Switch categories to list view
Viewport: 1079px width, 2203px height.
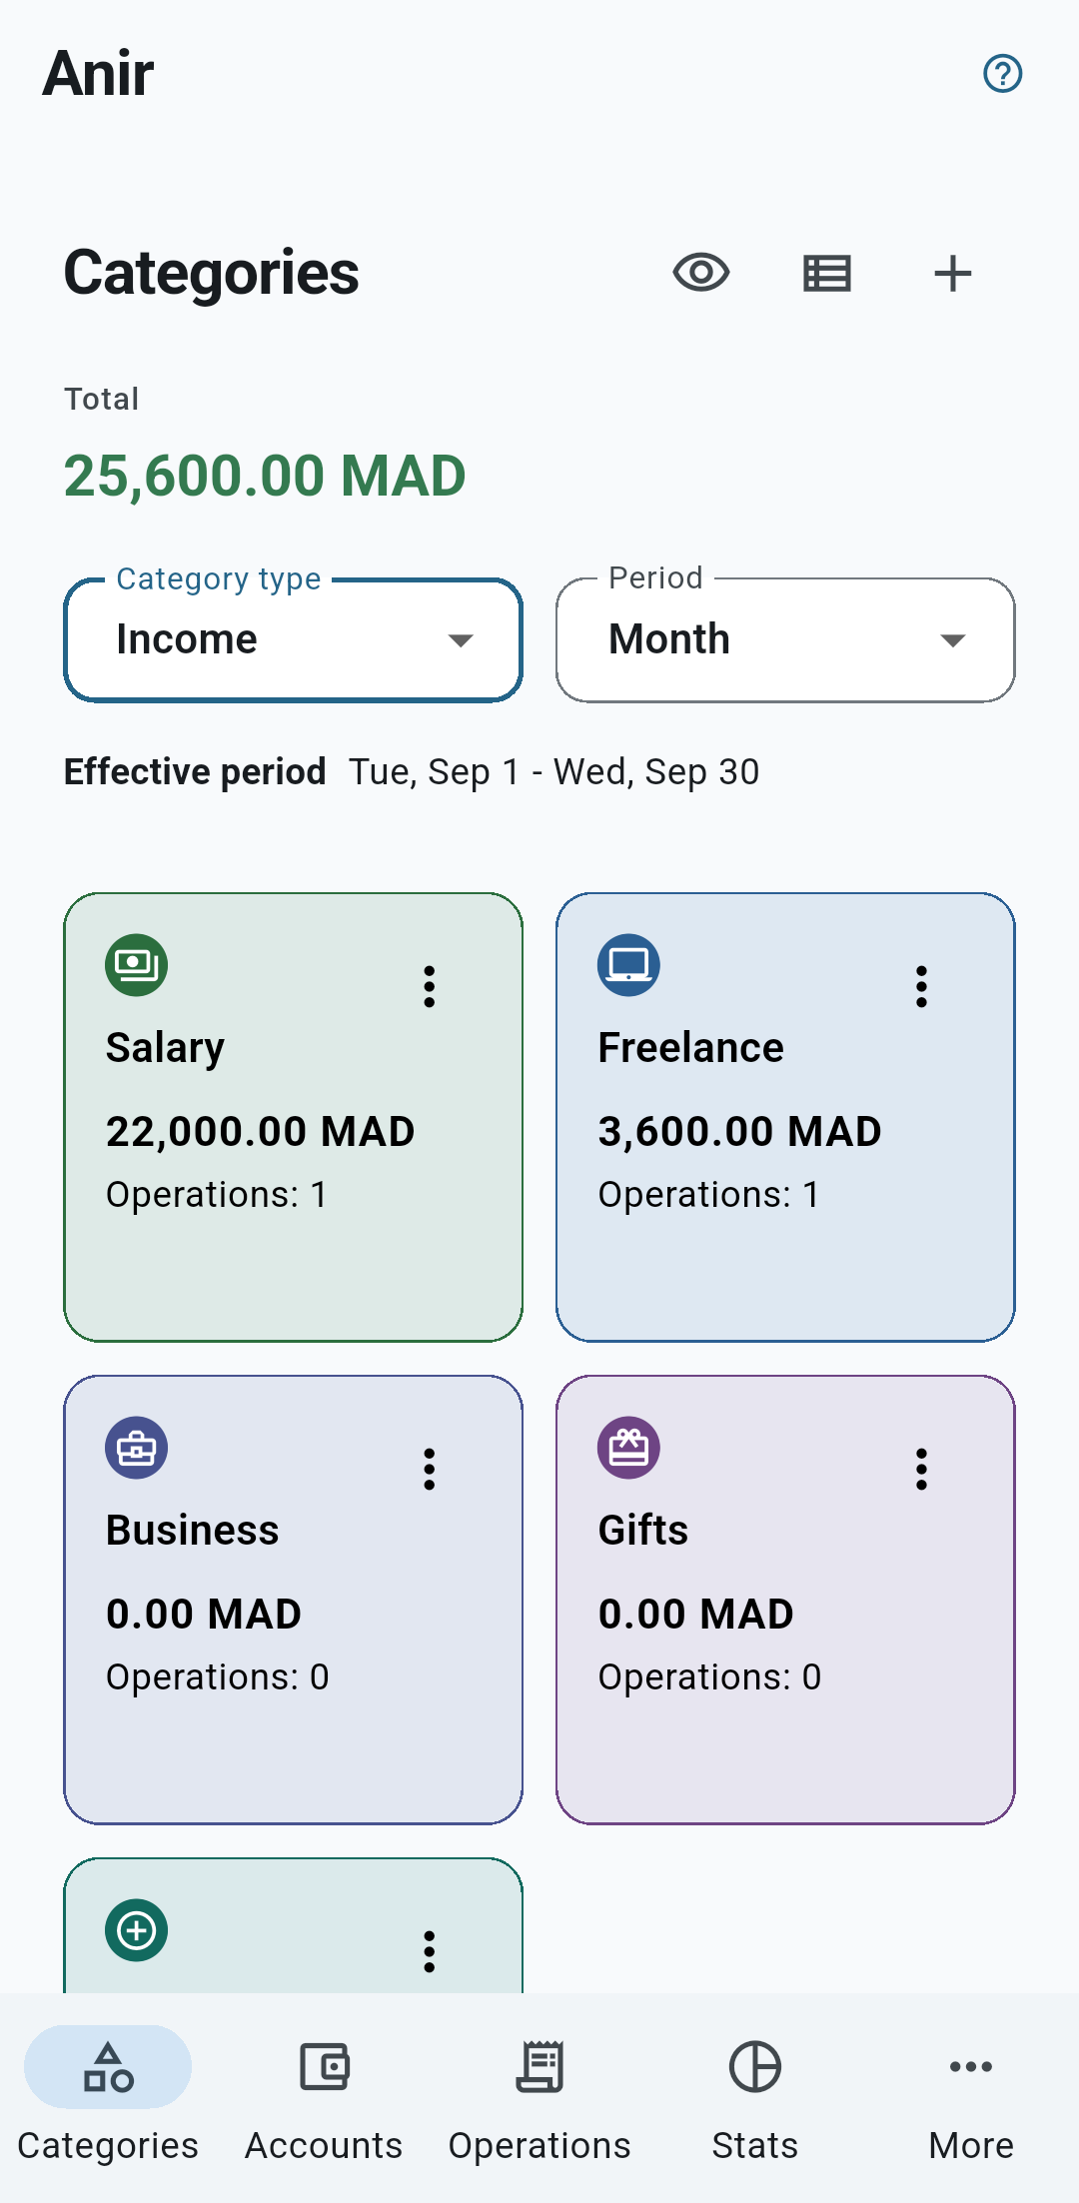pos(827,273)
